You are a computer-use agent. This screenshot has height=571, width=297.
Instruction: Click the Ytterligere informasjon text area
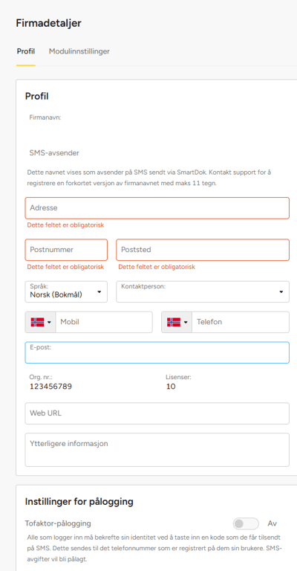point(157,450)
